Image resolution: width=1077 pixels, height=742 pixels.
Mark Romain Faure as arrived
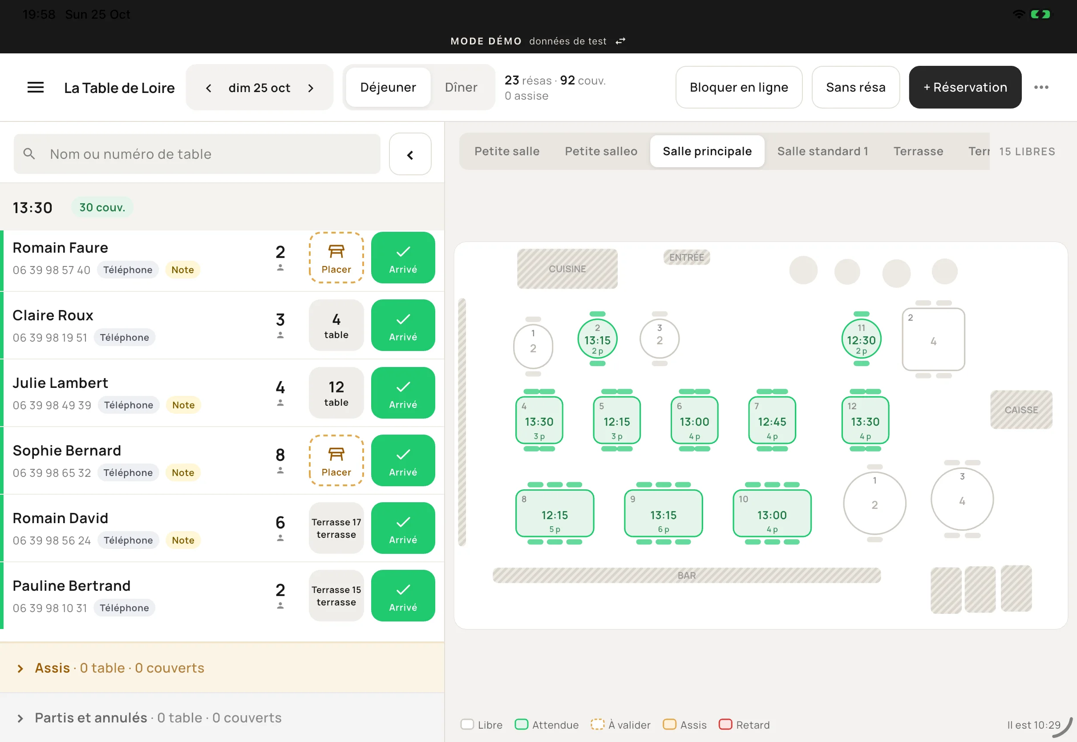[x=403, y=258]
